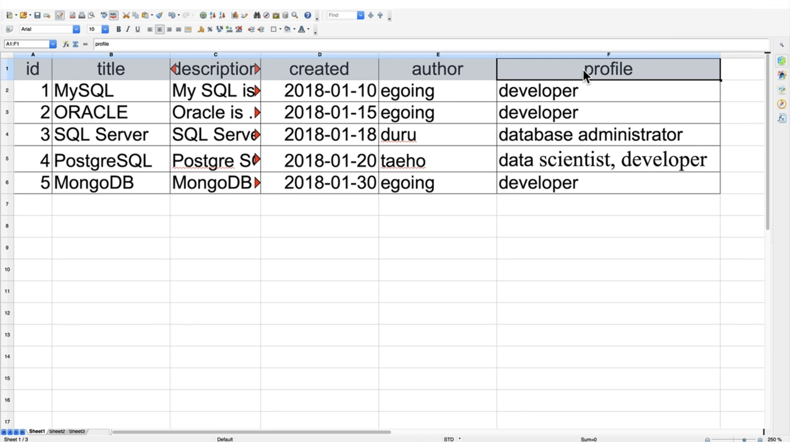The image size is (790, 442).
Task: Switch to the Sheet2 tab
Action: point(57,431)
